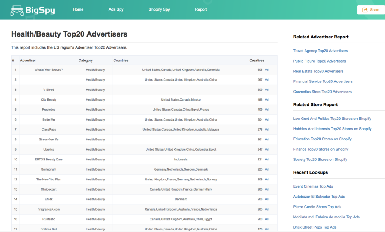Viewport: 385px width, 232px height.
Task: Click the FragranceX.com advertiser name
Action: click(x=49, y=209)
